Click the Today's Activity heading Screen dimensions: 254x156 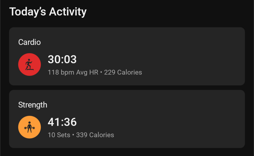[48, 12]
